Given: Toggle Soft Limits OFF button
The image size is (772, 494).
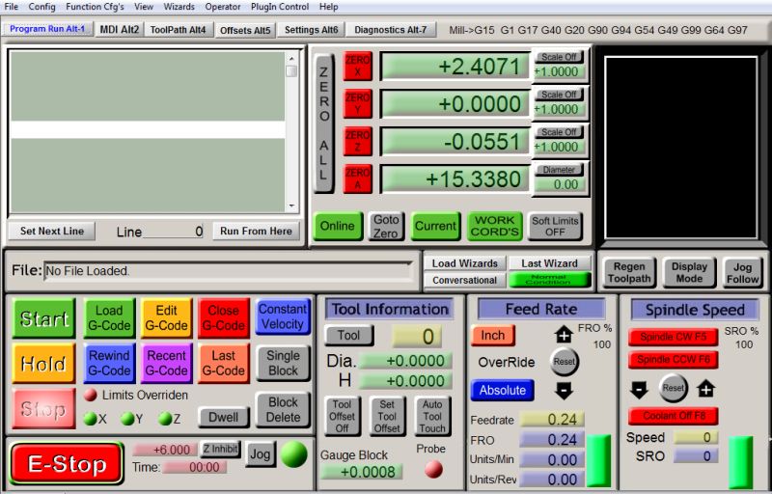Looking at the screenshot, I should pos(555,226).
